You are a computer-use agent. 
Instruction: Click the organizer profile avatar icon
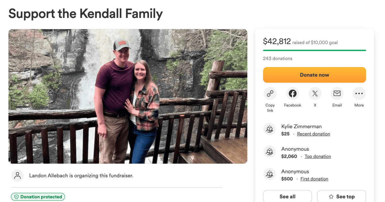(x=18, y=176)
